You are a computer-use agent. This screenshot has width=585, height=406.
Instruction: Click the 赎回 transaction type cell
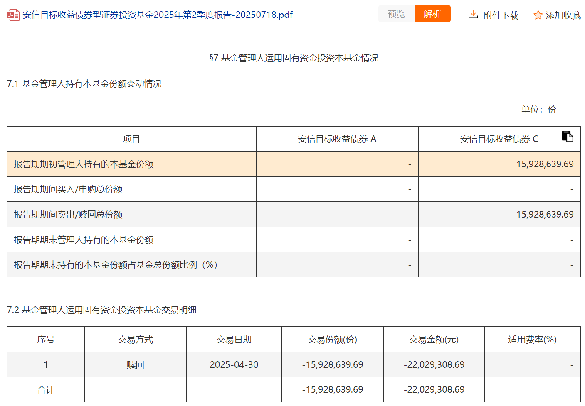(136, 365)
